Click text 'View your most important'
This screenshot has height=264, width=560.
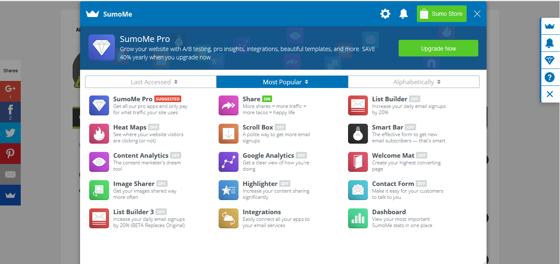[x=401, y=219]
